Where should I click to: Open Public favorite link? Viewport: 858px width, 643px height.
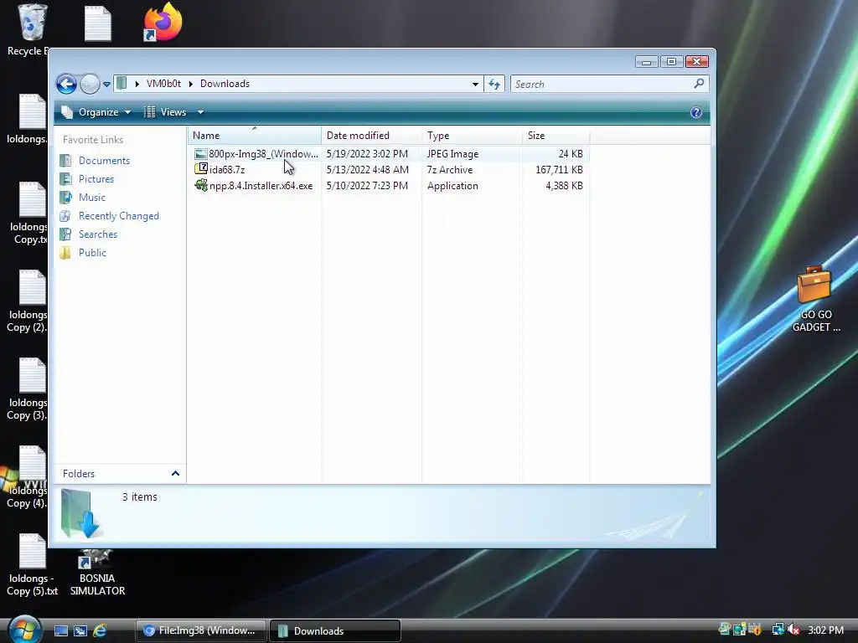92,253
